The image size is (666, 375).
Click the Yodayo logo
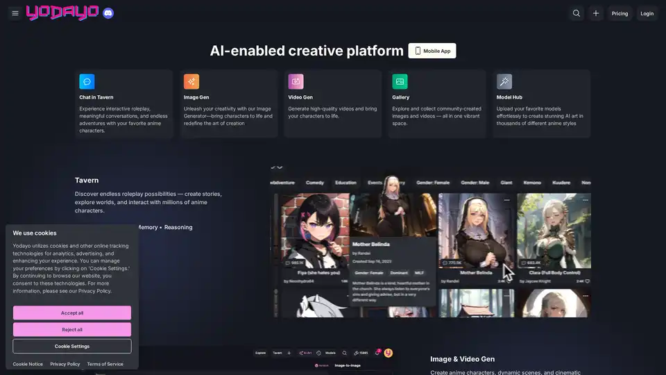pyautogui.click(x=62, y=12)
